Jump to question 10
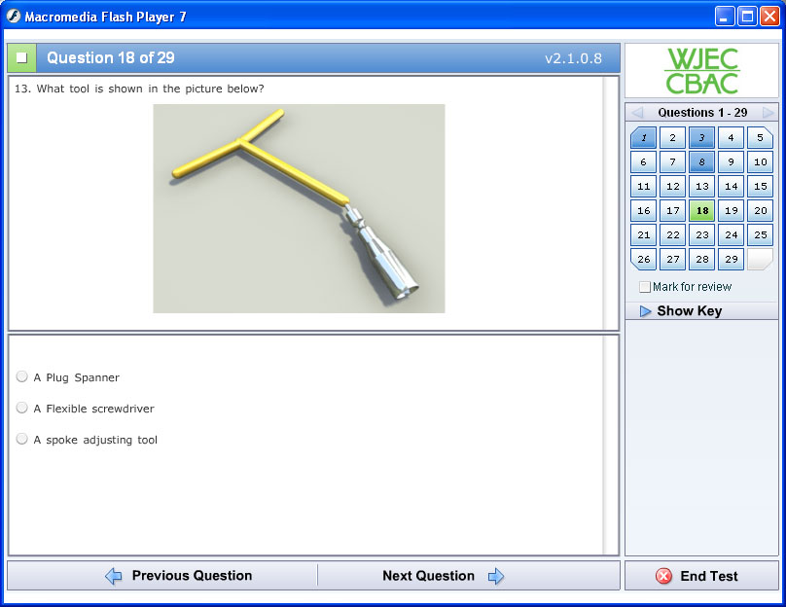786x607 pixels. (760, 161)
